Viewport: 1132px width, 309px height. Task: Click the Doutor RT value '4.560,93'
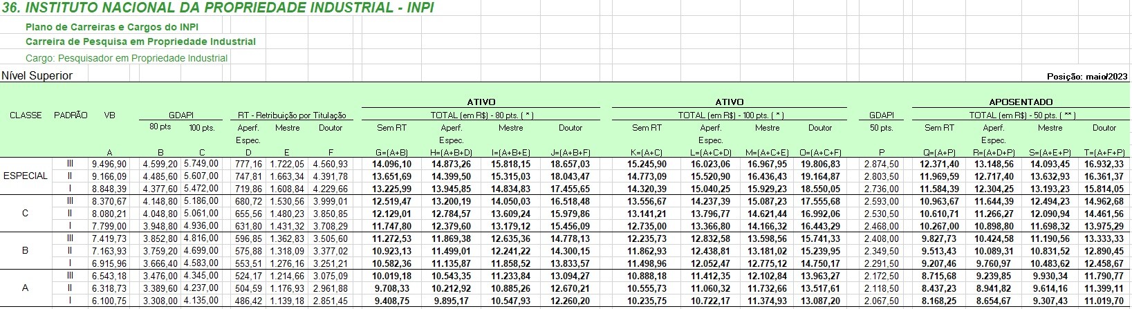[331, 165]
